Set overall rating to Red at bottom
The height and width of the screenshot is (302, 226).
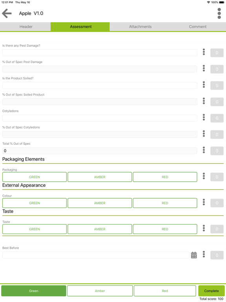click(x=165, y=291)
